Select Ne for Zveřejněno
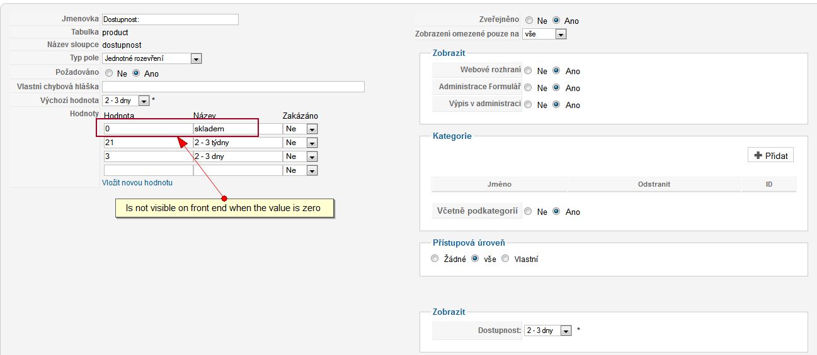This screenshot has width=817, height=355. (x=529, y=21)
